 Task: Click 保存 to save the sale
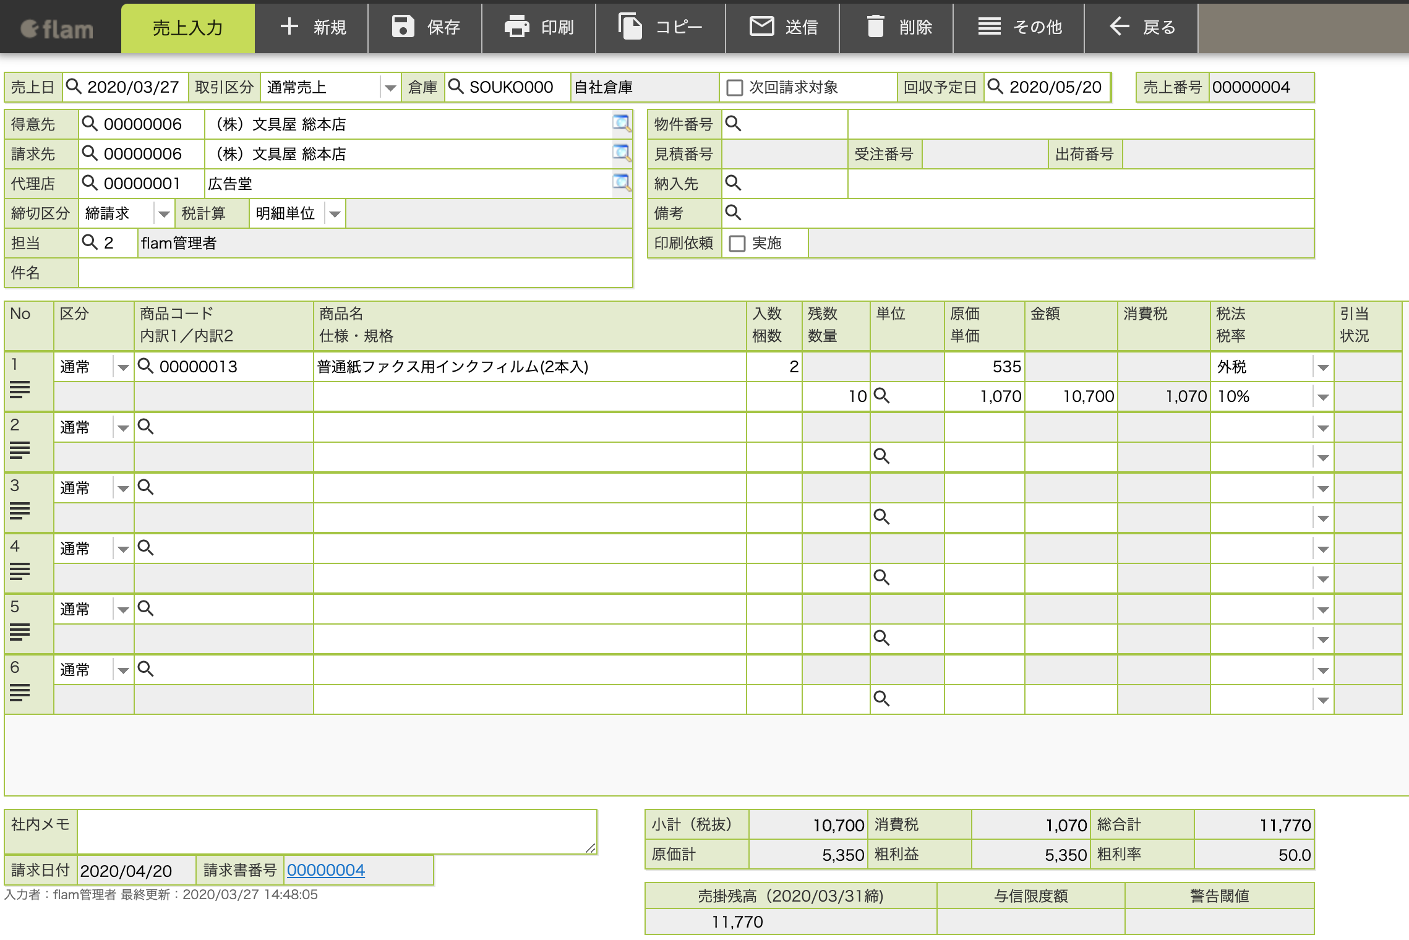click(x=426, y=28)
